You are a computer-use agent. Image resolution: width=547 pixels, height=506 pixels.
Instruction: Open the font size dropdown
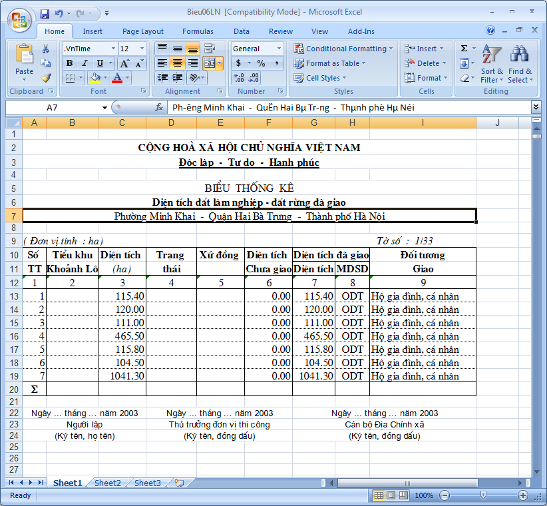tap(142, 49)
